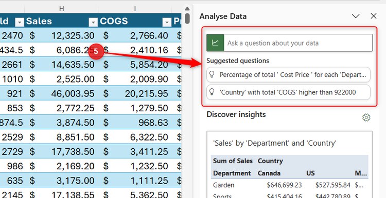The width and height of the screenshot is (386, 198).
Task: Select Sales cell 12,325.30
Action: point(61,35)
